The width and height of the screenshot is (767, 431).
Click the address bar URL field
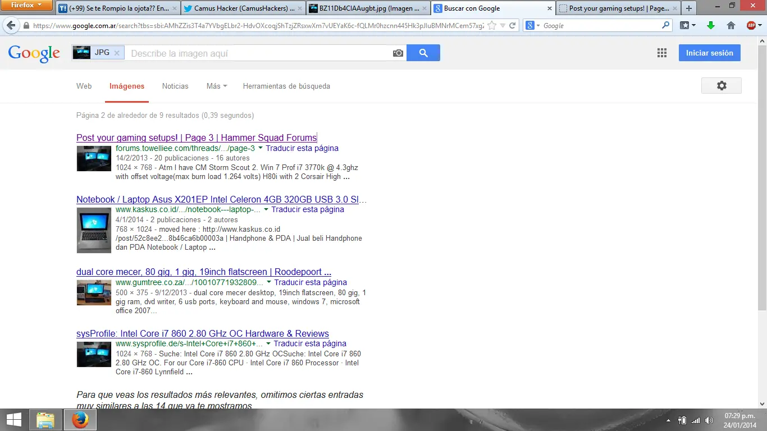tap(258, 26)
